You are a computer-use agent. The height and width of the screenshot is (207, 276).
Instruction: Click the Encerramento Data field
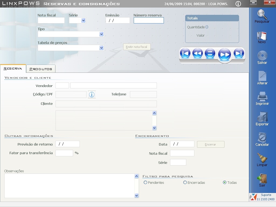coord(182,144)
